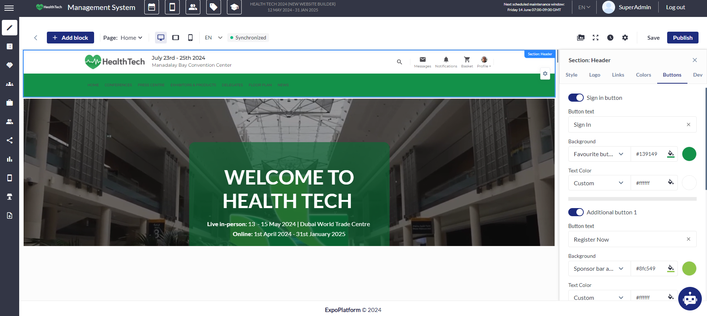This screenshot has width=707, height=316.
Task: Open fill picker for #139149 background
Action: pyautogui.click(x=671, y=154)
